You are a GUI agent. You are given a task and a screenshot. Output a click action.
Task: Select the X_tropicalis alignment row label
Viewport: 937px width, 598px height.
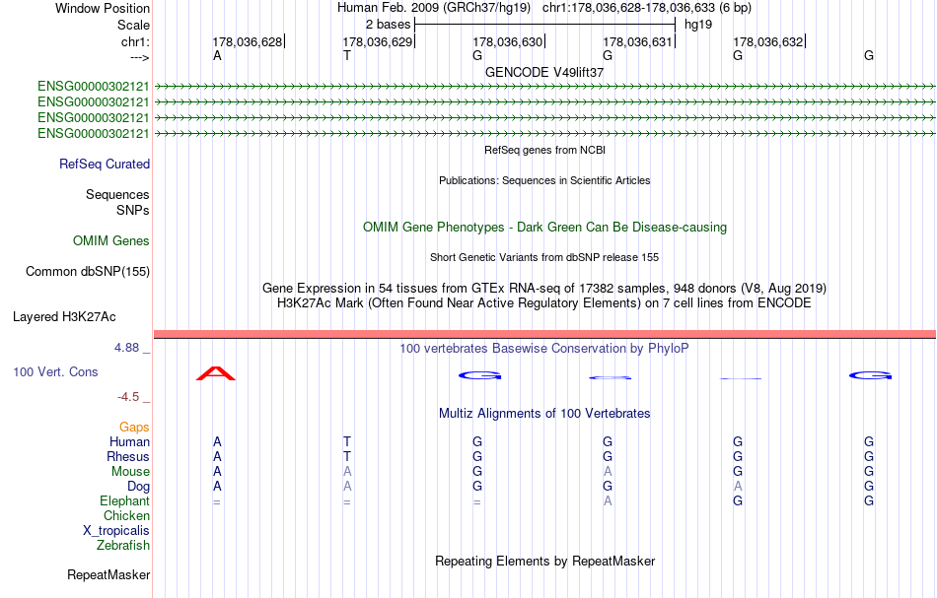click(116, 531)
